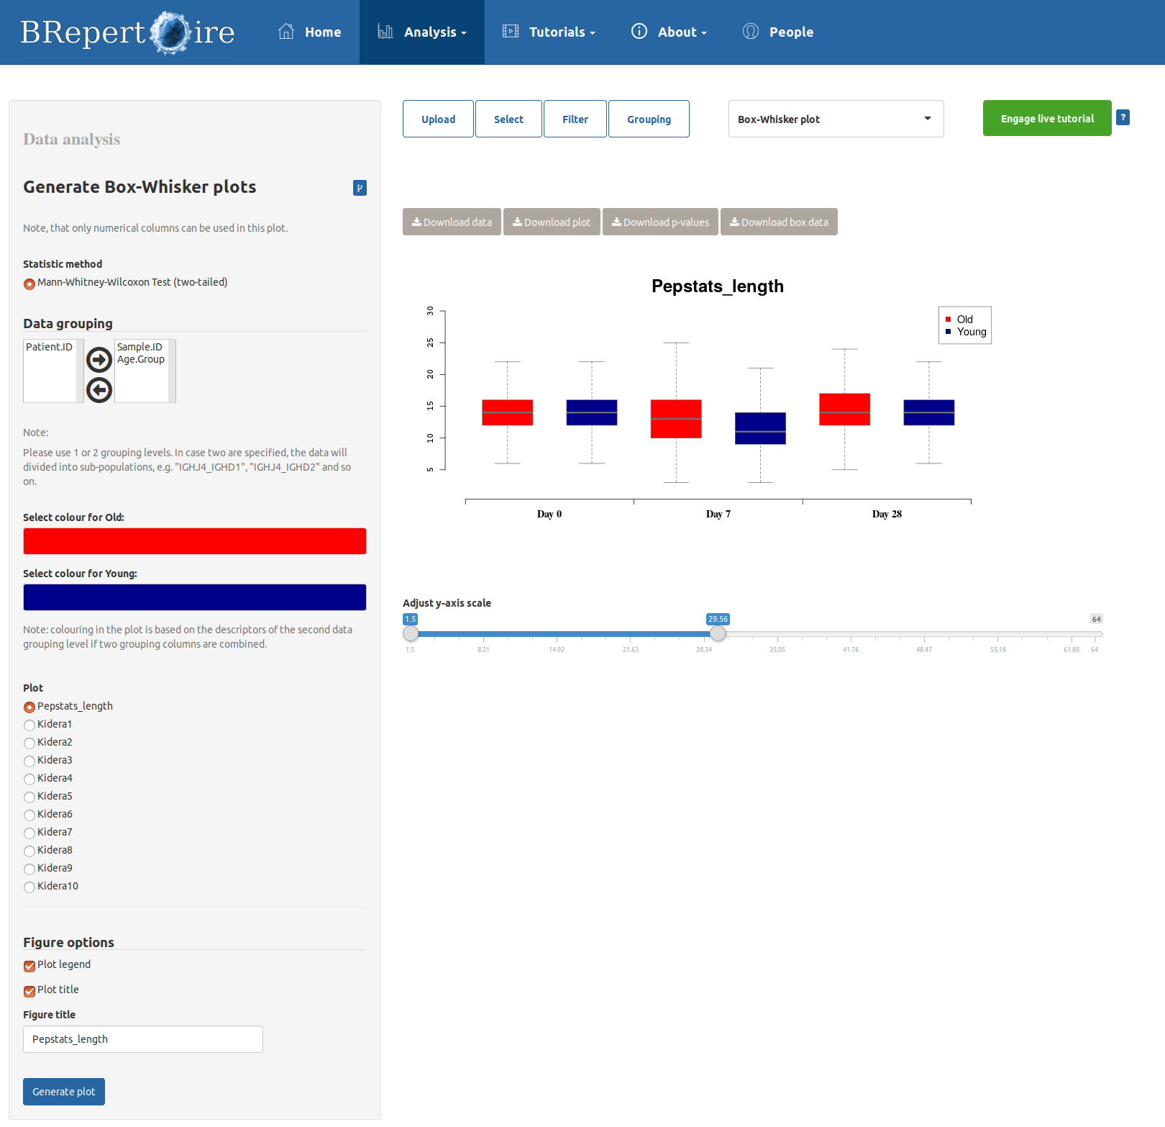Open the Box-Whisker plot type dropdown

[836, 119]
